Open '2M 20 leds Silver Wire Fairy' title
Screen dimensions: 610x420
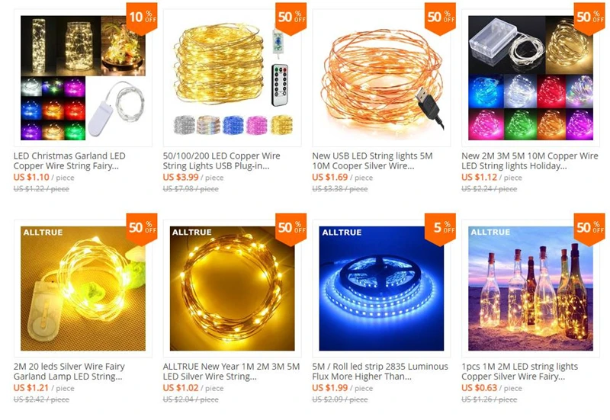point(69,371)
